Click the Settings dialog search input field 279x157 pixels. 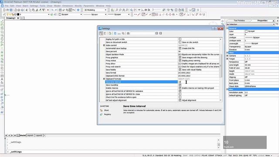[143, 33]
